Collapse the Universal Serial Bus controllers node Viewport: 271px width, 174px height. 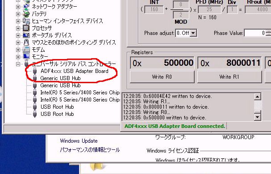tap(18, 64)
